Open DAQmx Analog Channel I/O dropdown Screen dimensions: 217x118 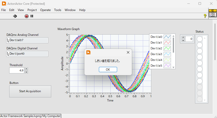pos(8,40)
